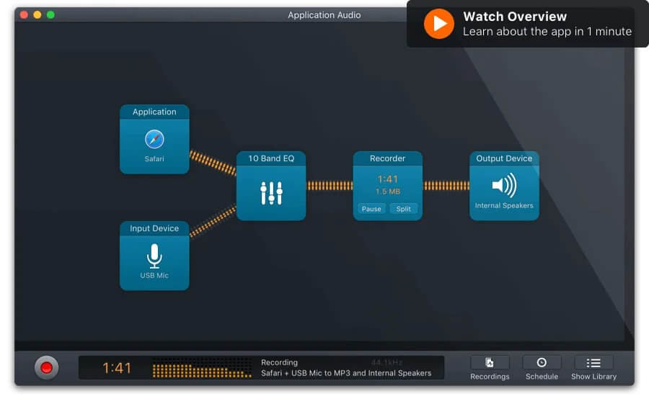
Task: Click the Application Audio window title
Action: 324,15
